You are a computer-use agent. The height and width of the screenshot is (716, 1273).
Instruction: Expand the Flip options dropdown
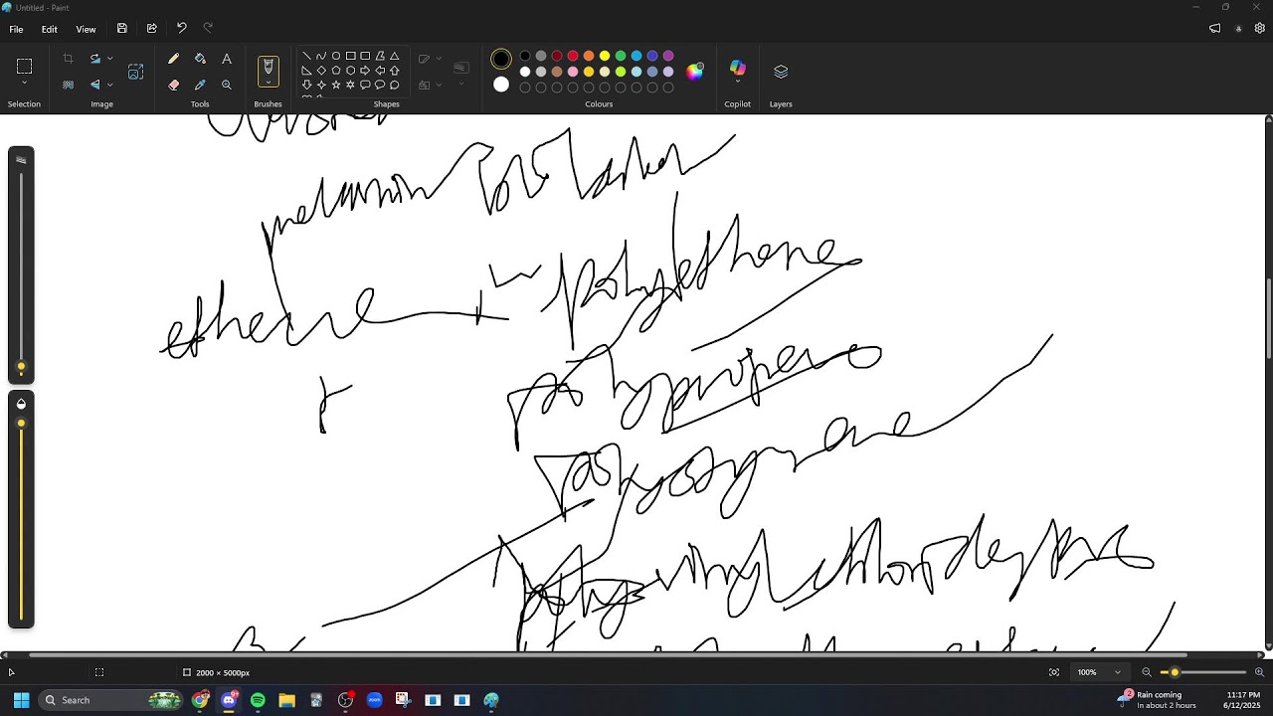(109, 85)
